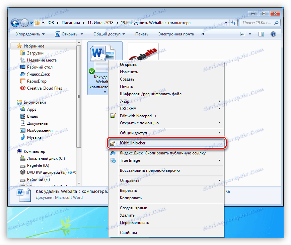The image size is (291, 245).
Task: Choose Открыть in context menu
Action: (x=166, y=65)
